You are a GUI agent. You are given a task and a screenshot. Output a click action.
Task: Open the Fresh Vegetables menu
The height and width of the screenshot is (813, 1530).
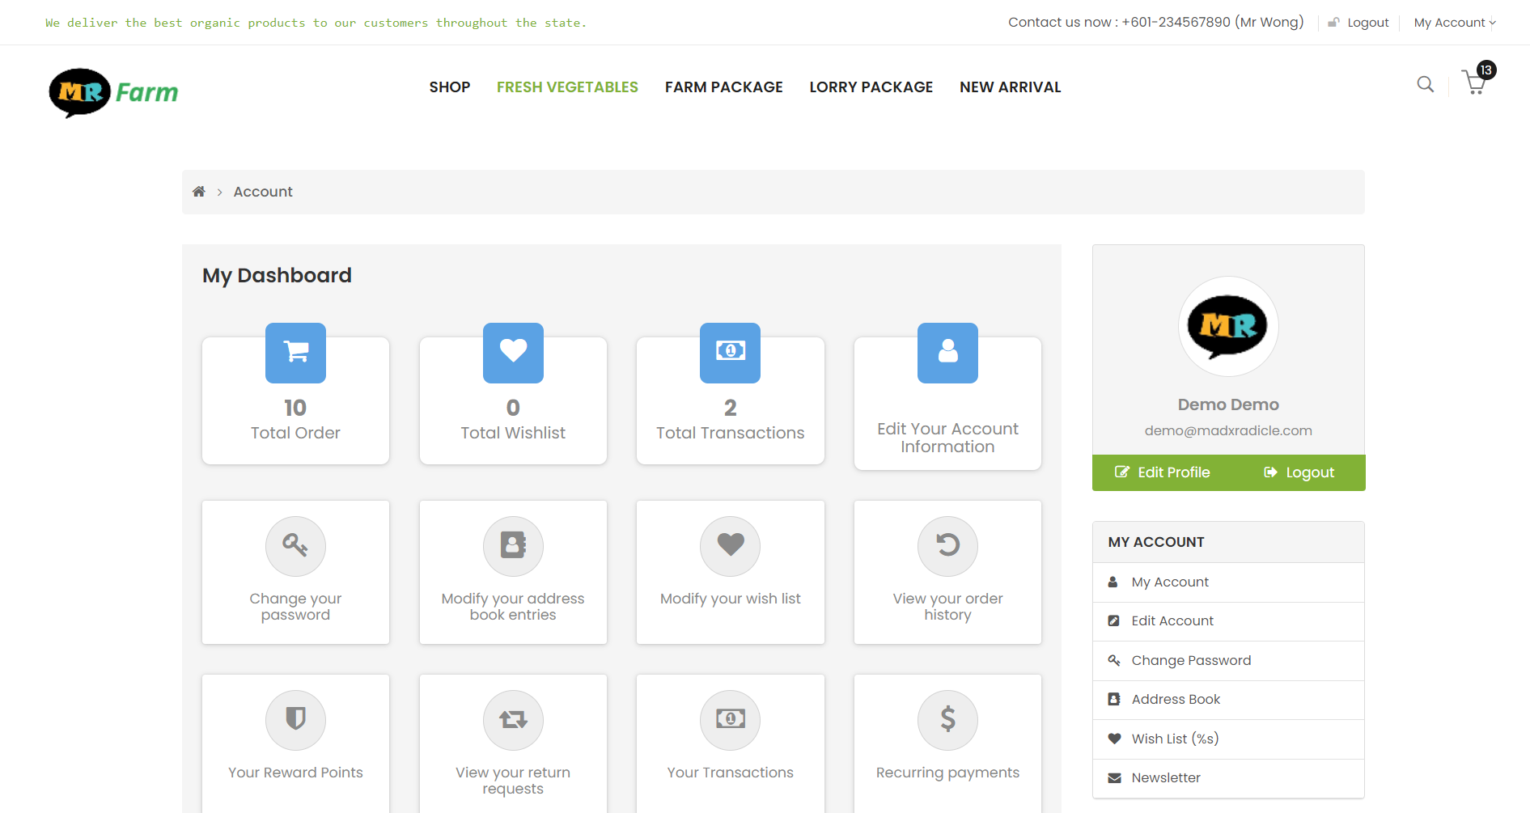(x=567, y=87)
